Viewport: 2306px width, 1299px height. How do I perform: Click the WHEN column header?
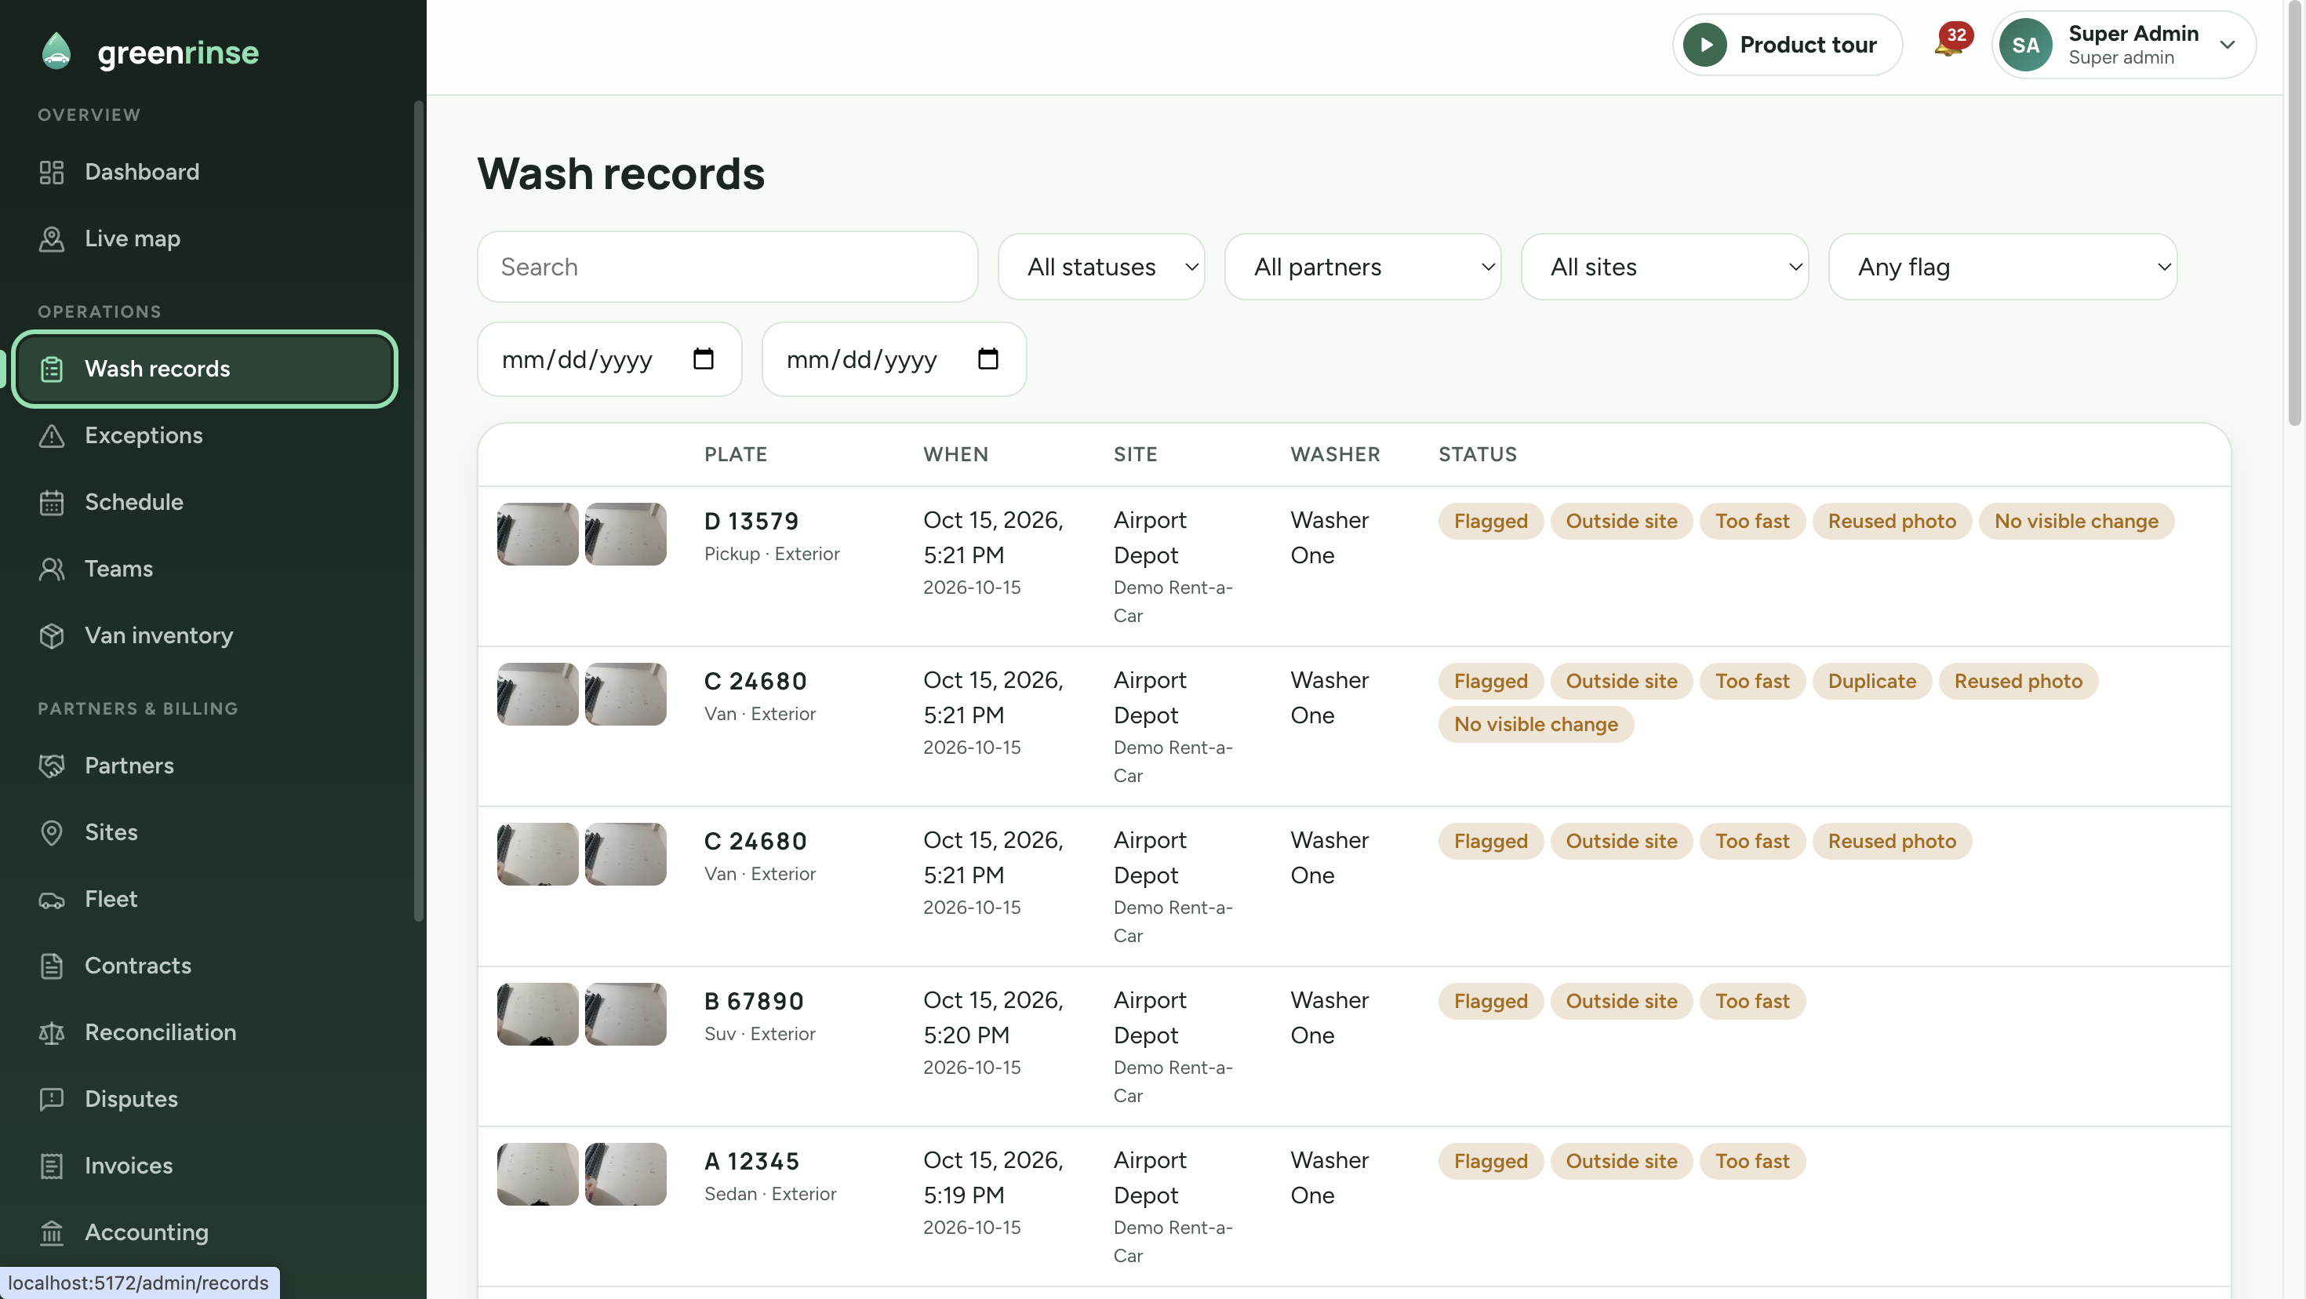[x=955, y=455]
